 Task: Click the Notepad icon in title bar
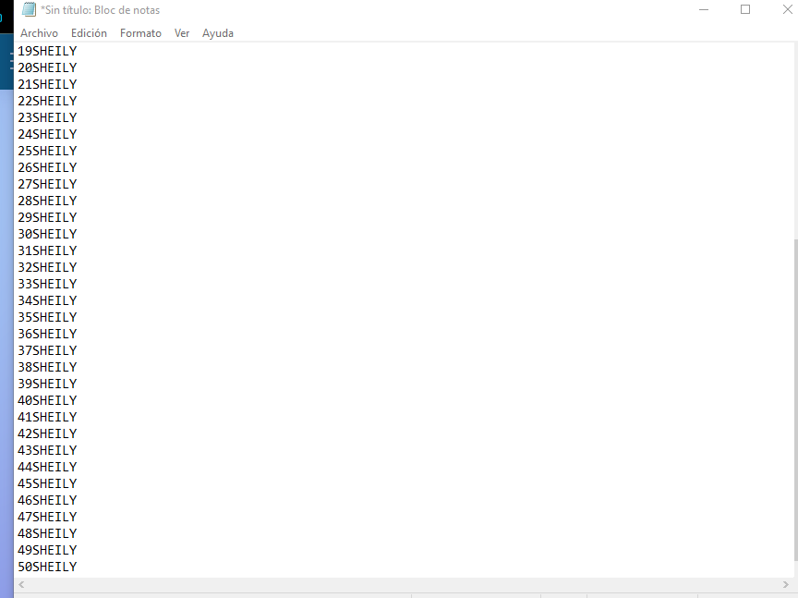[29, 9]
